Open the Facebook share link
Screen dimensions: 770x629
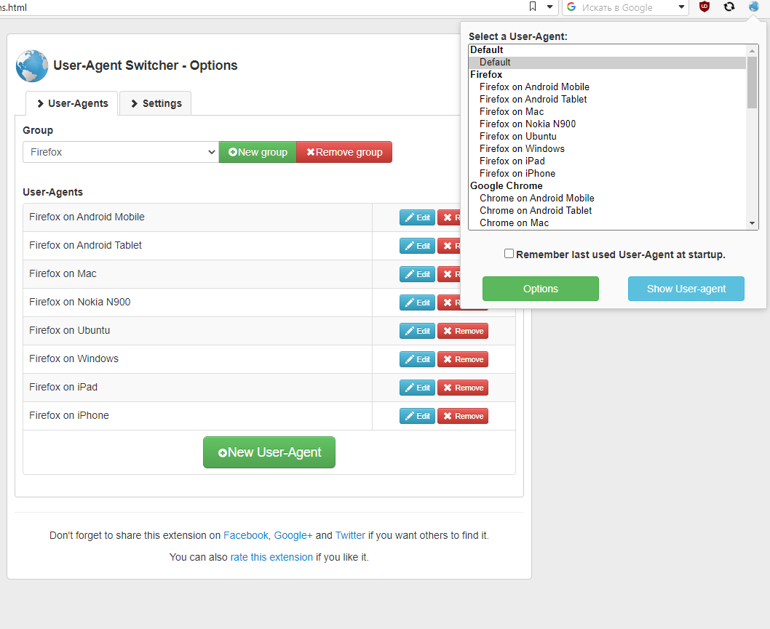pyautogui.click(x=245, y=535)
